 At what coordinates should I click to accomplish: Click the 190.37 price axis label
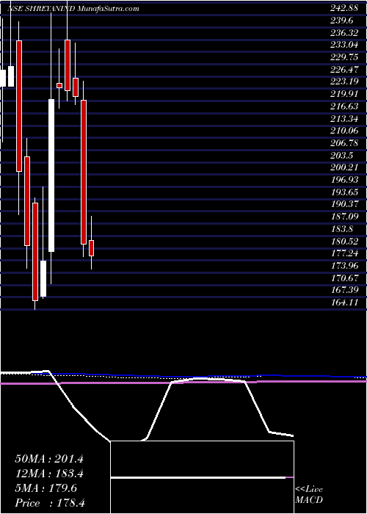[344, 204]
